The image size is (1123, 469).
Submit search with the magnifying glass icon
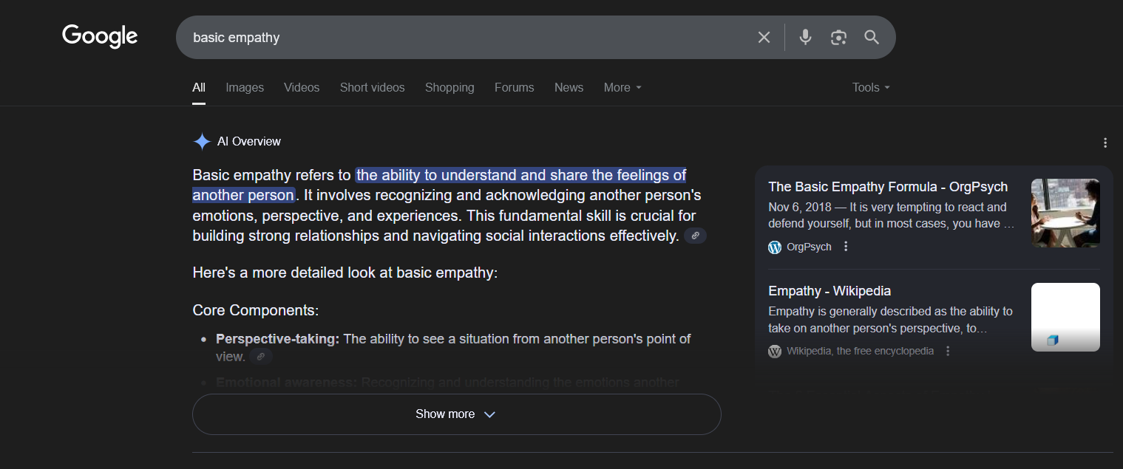coord(872,37)
